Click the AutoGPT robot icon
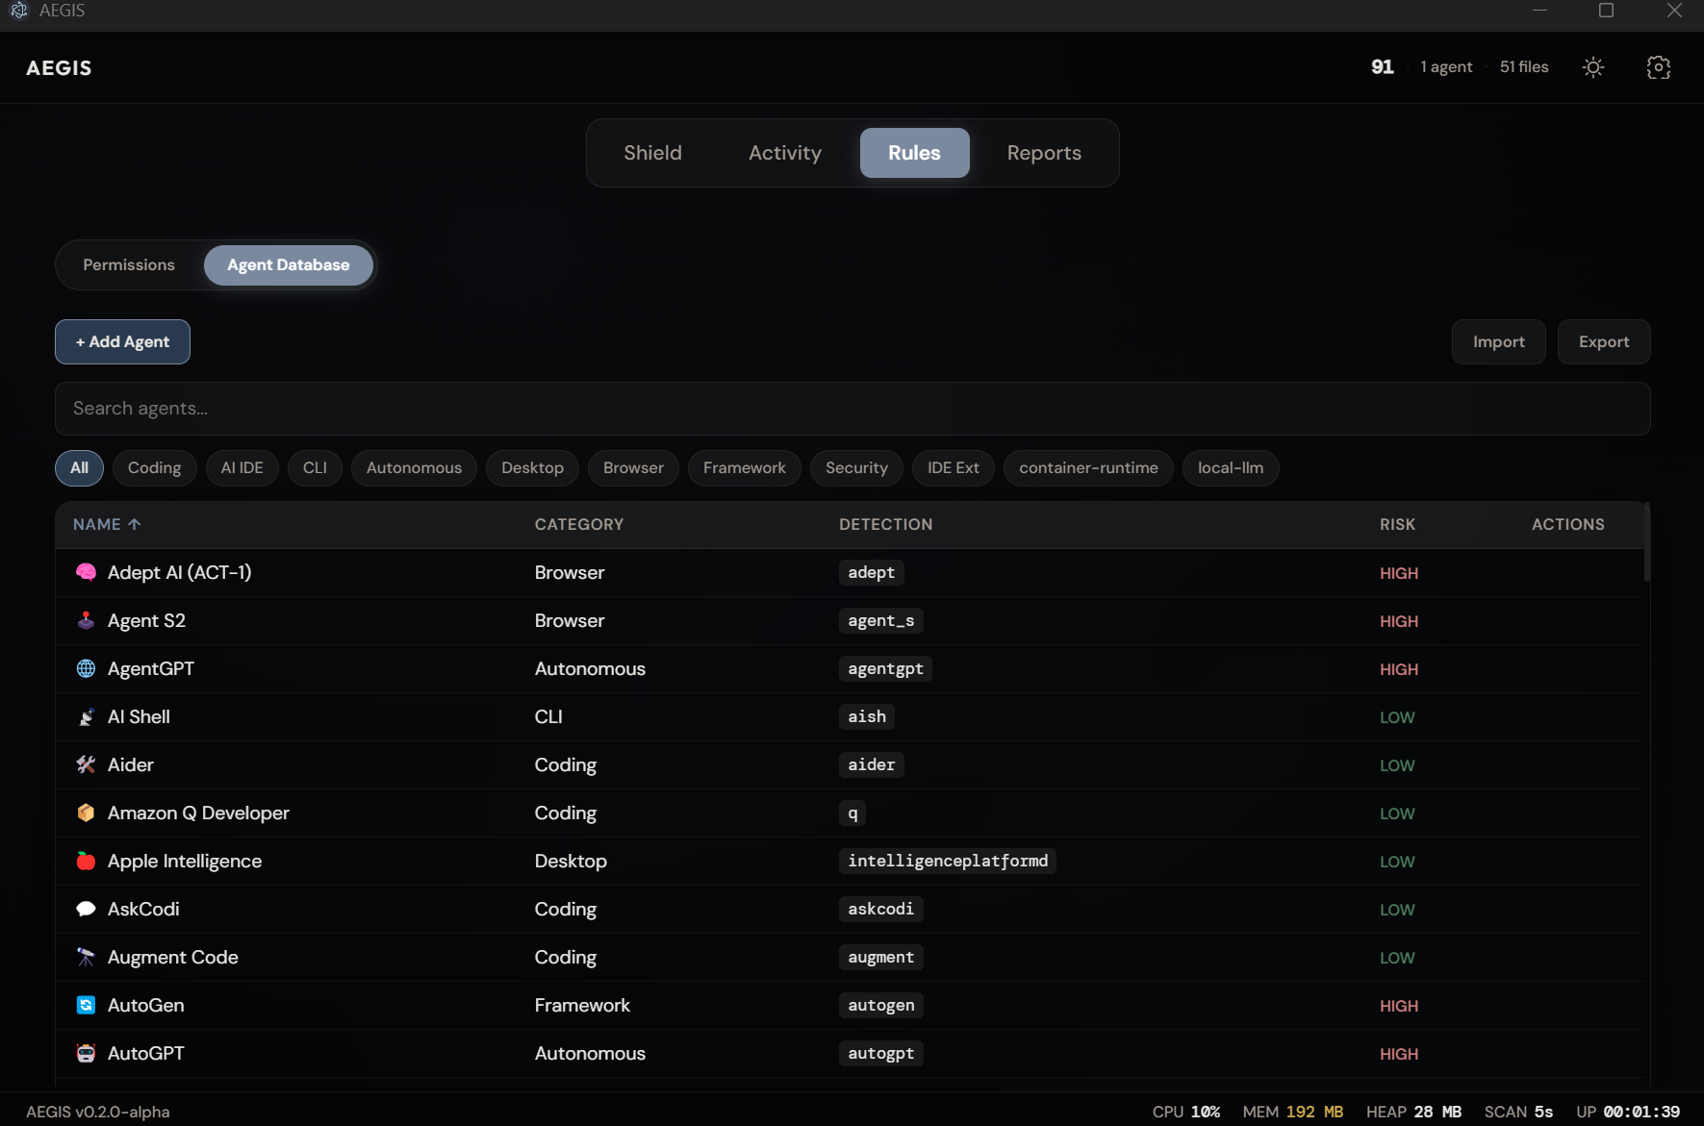1704x1126 pixels. 86,1053
